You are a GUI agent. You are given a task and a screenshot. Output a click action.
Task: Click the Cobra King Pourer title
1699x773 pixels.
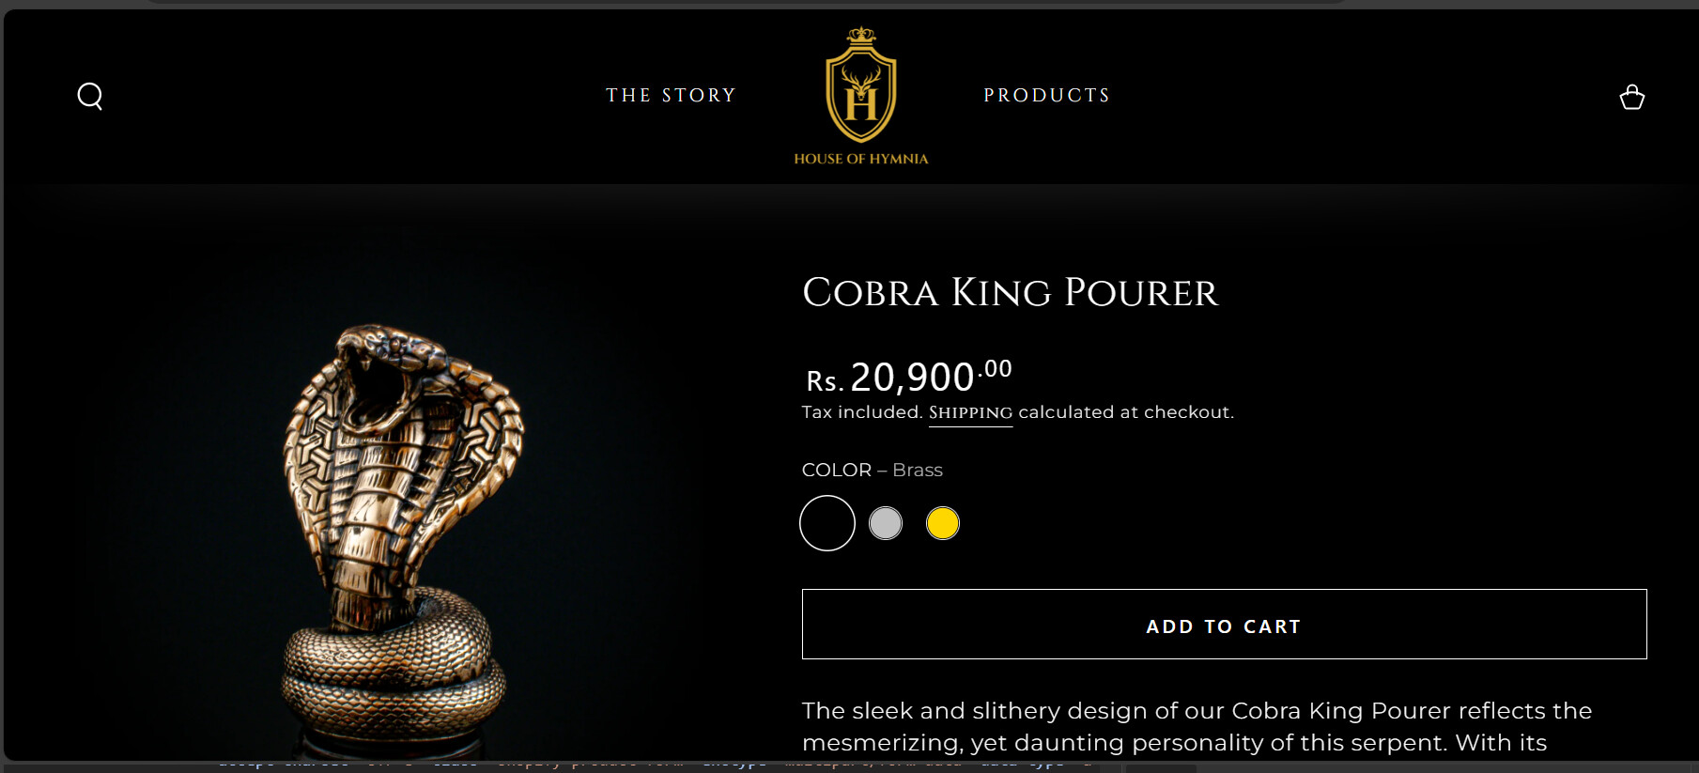tap(1010, 292)
